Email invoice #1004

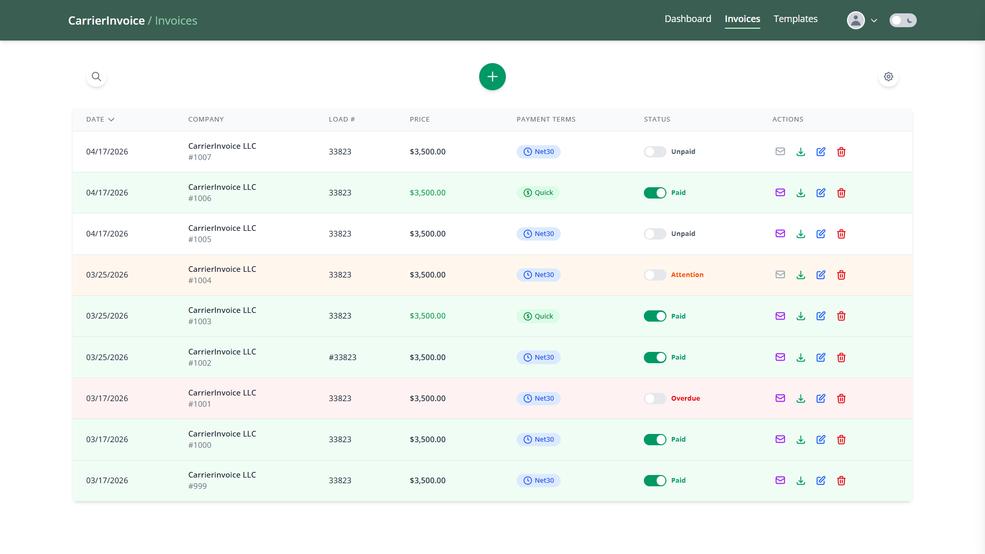780,275
